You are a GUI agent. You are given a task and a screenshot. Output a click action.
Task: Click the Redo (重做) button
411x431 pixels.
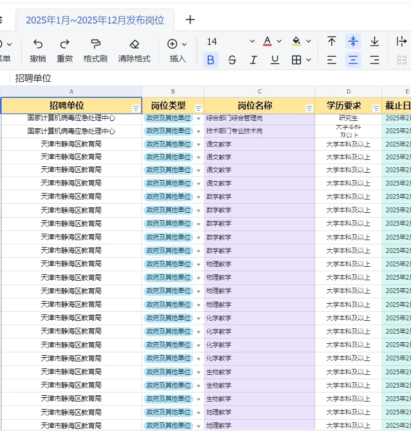(65, 50)
